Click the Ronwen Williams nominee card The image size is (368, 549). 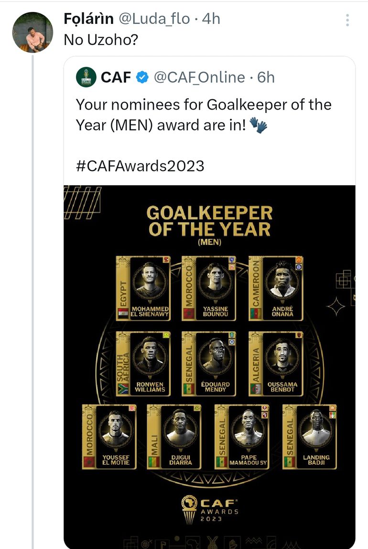[x=144, y=363]
